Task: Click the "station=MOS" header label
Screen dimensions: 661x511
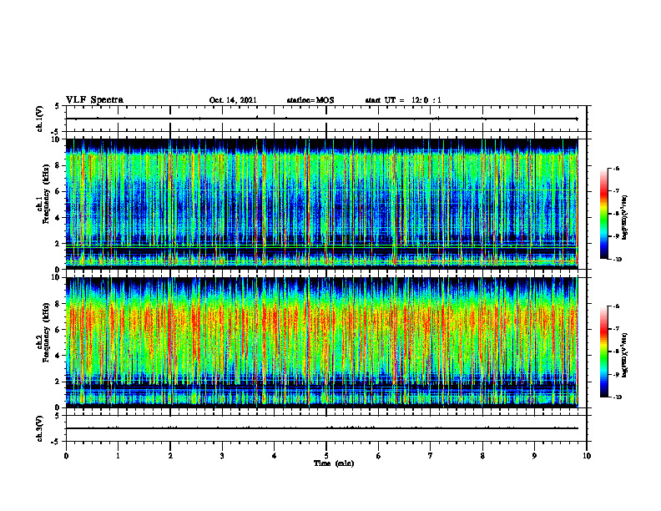Action: (310, 100)
